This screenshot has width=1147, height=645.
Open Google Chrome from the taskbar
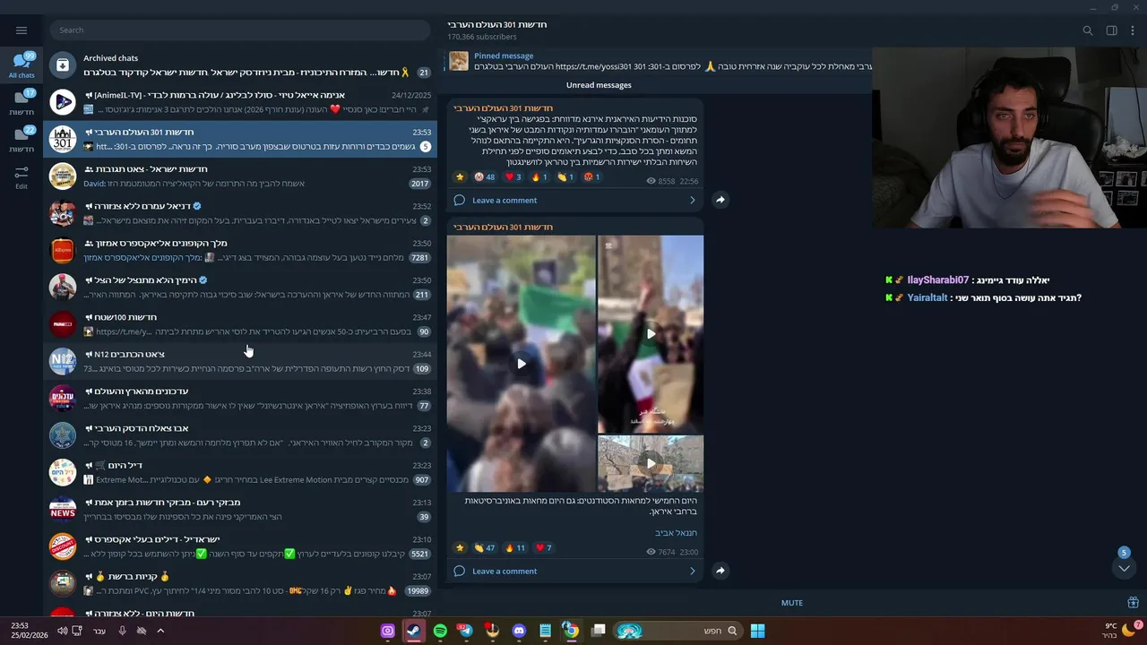[x=571, y=631]
